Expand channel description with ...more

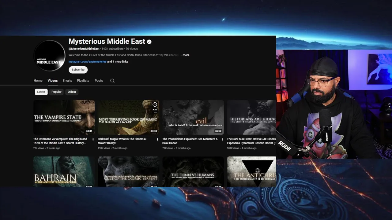pyautogui.click(x=185, y=55)
